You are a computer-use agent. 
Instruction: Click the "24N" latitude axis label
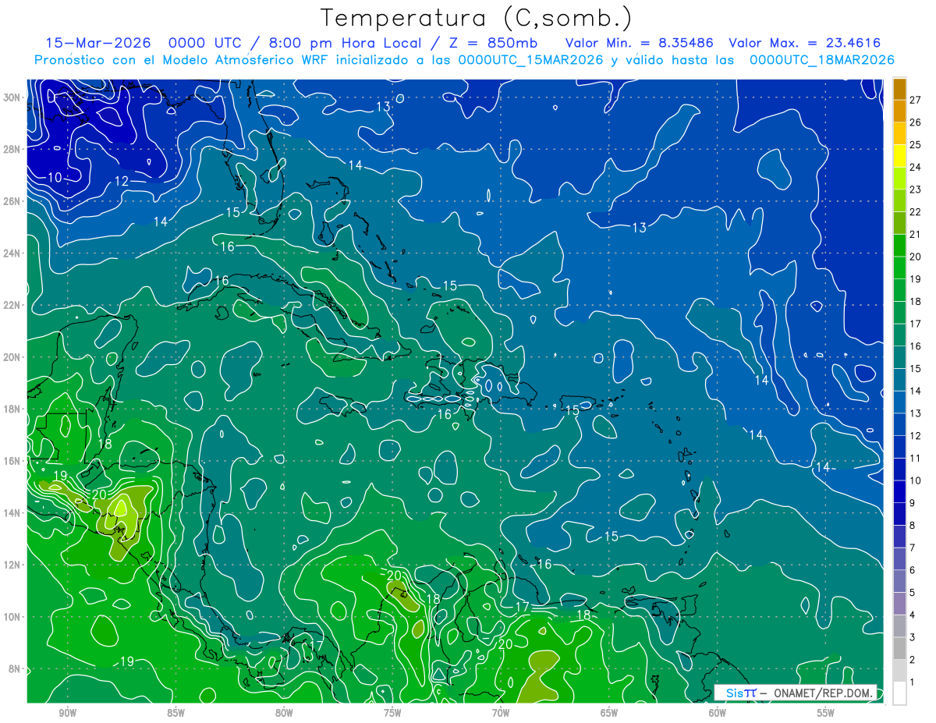tap(12, 253)
